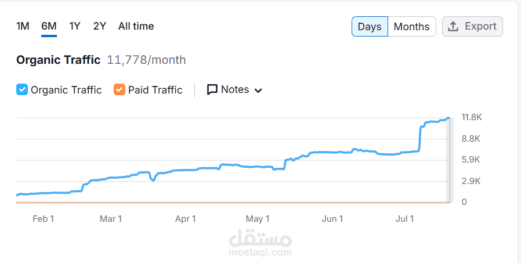
Task: Select the 6M time range tab
Action: tap(49, 26)
